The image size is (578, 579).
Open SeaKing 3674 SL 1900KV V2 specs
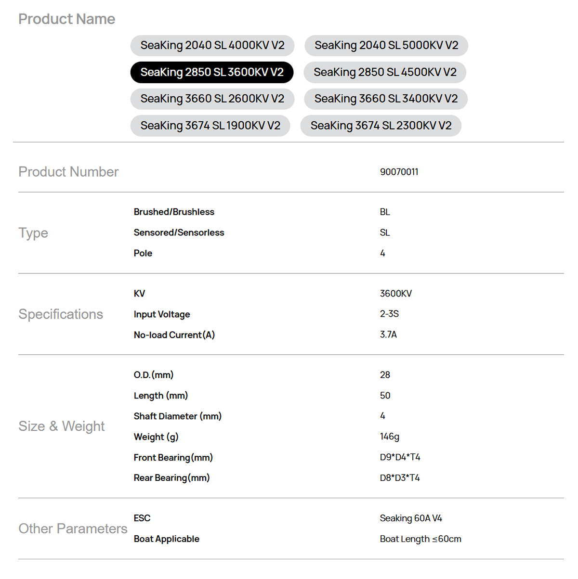coord(210,126)
